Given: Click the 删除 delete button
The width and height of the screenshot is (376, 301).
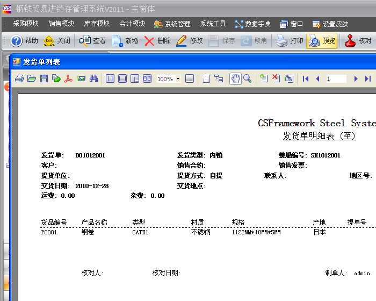Looking at the screenshot, I should pos(157,41).
